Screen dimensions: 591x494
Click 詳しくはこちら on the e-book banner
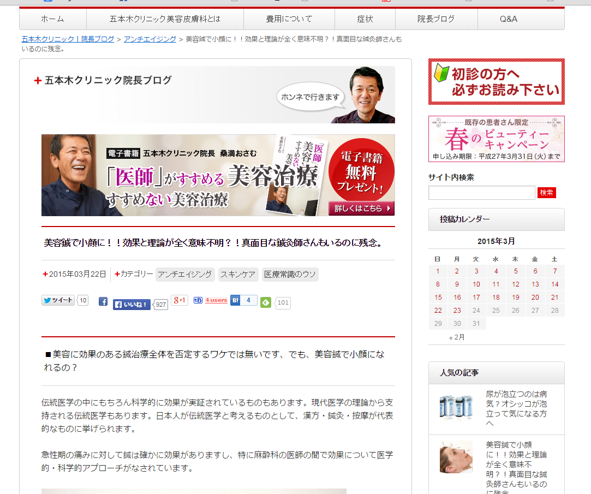(x=361, y=209)
